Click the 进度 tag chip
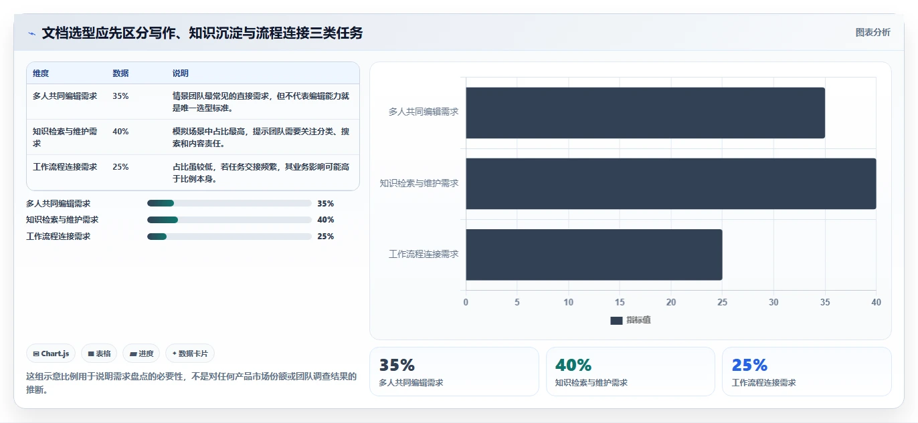Image resolution: width=918 pixels, height=423 pixels. (141, 354)
